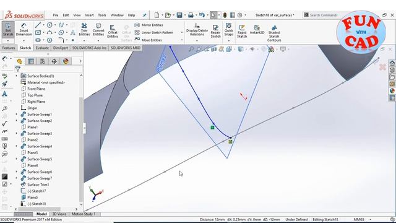Open the File menu
The width and height of the screenshot is (396, 223).
[56, 15]
